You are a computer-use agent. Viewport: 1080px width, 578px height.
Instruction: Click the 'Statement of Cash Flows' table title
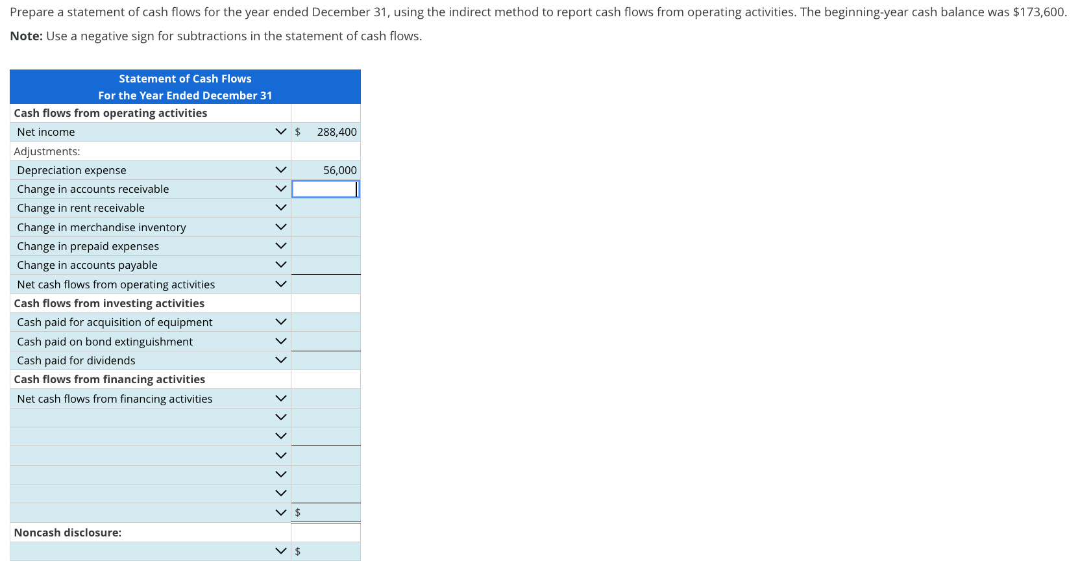185,79
